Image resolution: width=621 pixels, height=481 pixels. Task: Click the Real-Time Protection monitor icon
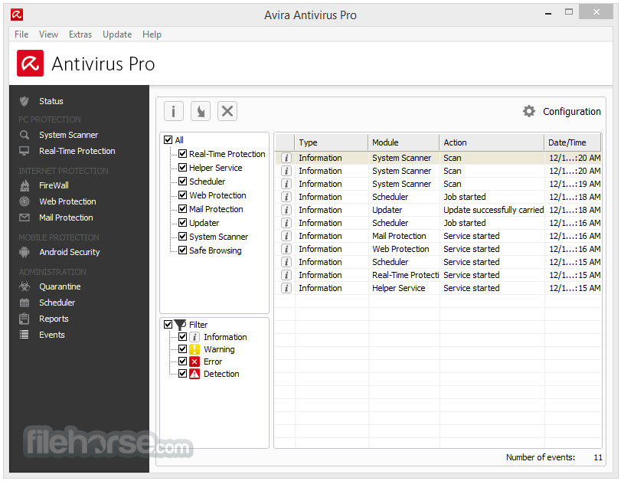25,151
